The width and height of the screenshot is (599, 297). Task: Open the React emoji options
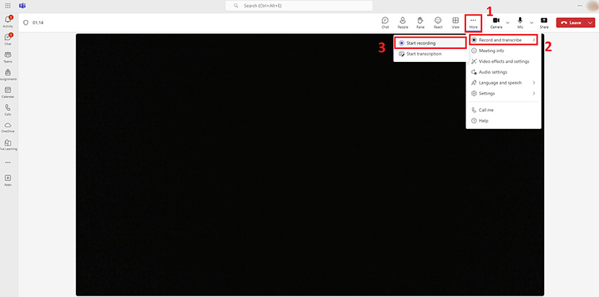tap(437, 22)
